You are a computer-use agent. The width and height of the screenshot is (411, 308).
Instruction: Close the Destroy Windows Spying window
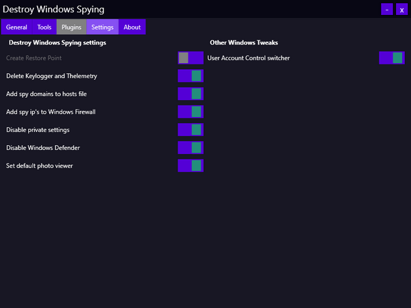(x=401, y=10)
